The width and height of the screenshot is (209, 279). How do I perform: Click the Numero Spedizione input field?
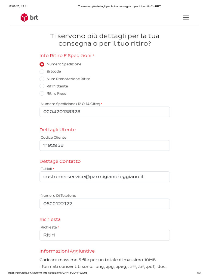point(104,112)
